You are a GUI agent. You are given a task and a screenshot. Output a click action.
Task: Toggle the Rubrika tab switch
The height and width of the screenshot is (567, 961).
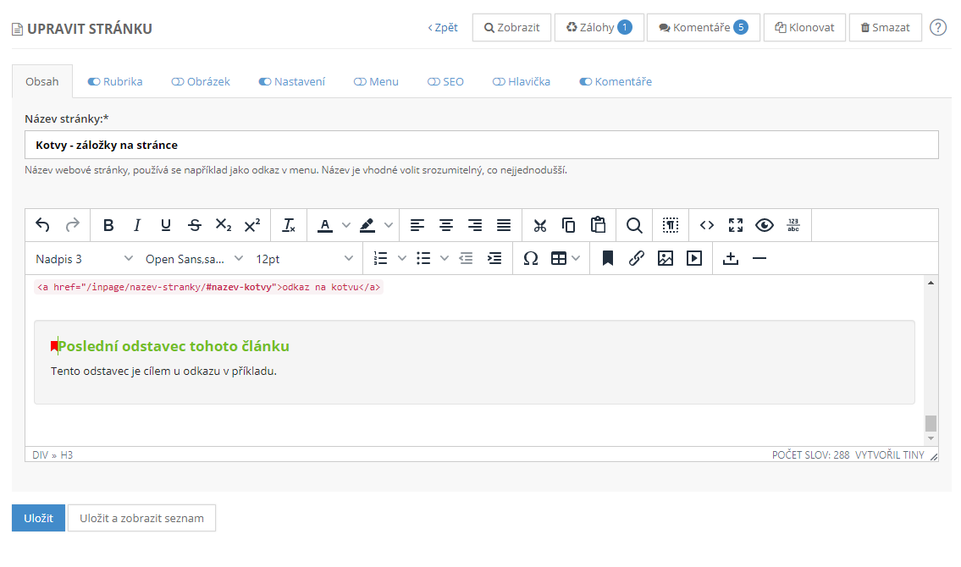(94, 82)
